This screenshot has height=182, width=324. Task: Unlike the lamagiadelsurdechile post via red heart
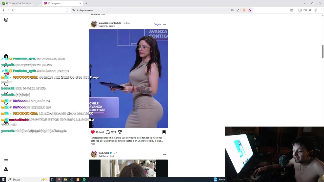point(93,132)
